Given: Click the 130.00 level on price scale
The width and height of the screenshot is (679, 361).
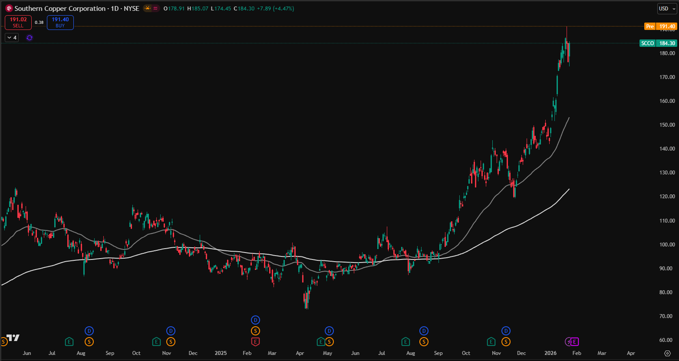Looking at the screenshot, I should click(667, 173).
